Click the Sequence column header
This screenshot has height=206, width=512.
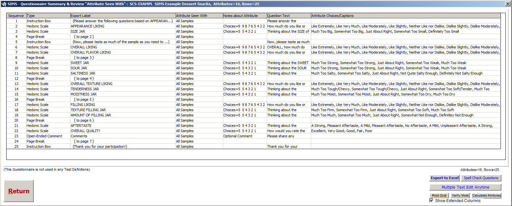pyautogui.click(x=16, y=16)
